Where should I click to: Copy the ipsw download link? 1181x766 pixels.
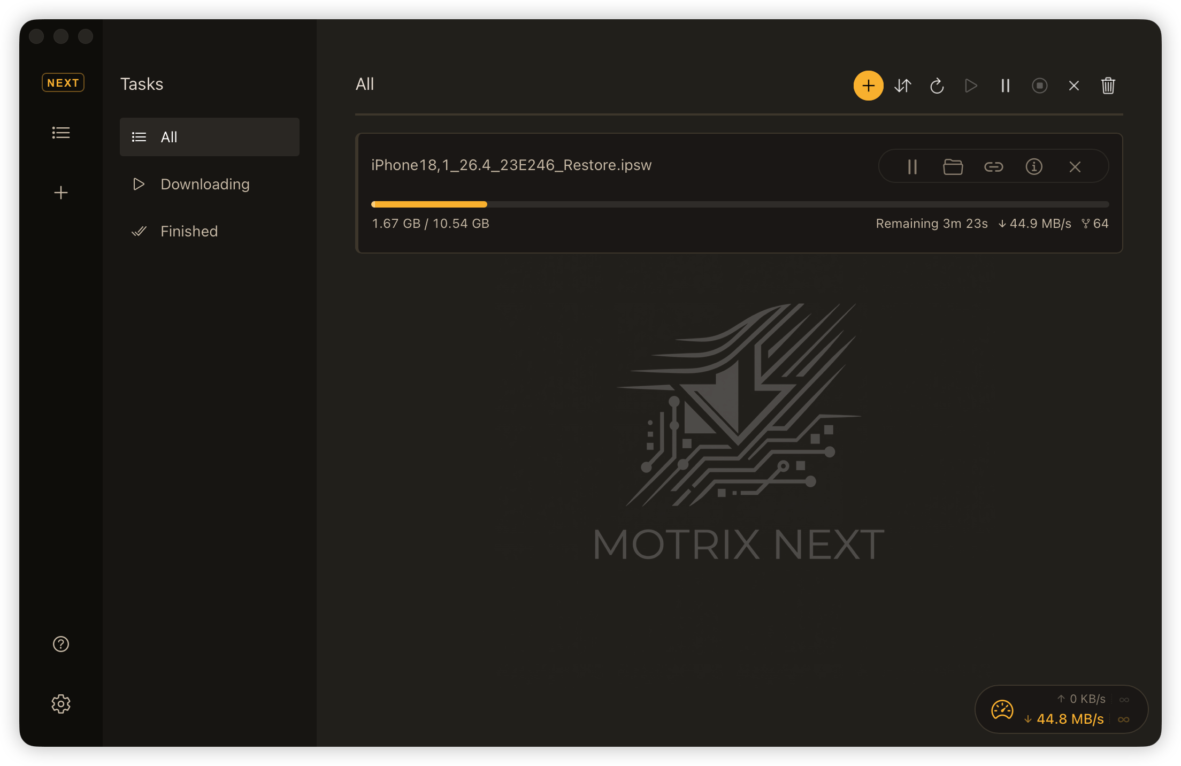pos(994,167)
